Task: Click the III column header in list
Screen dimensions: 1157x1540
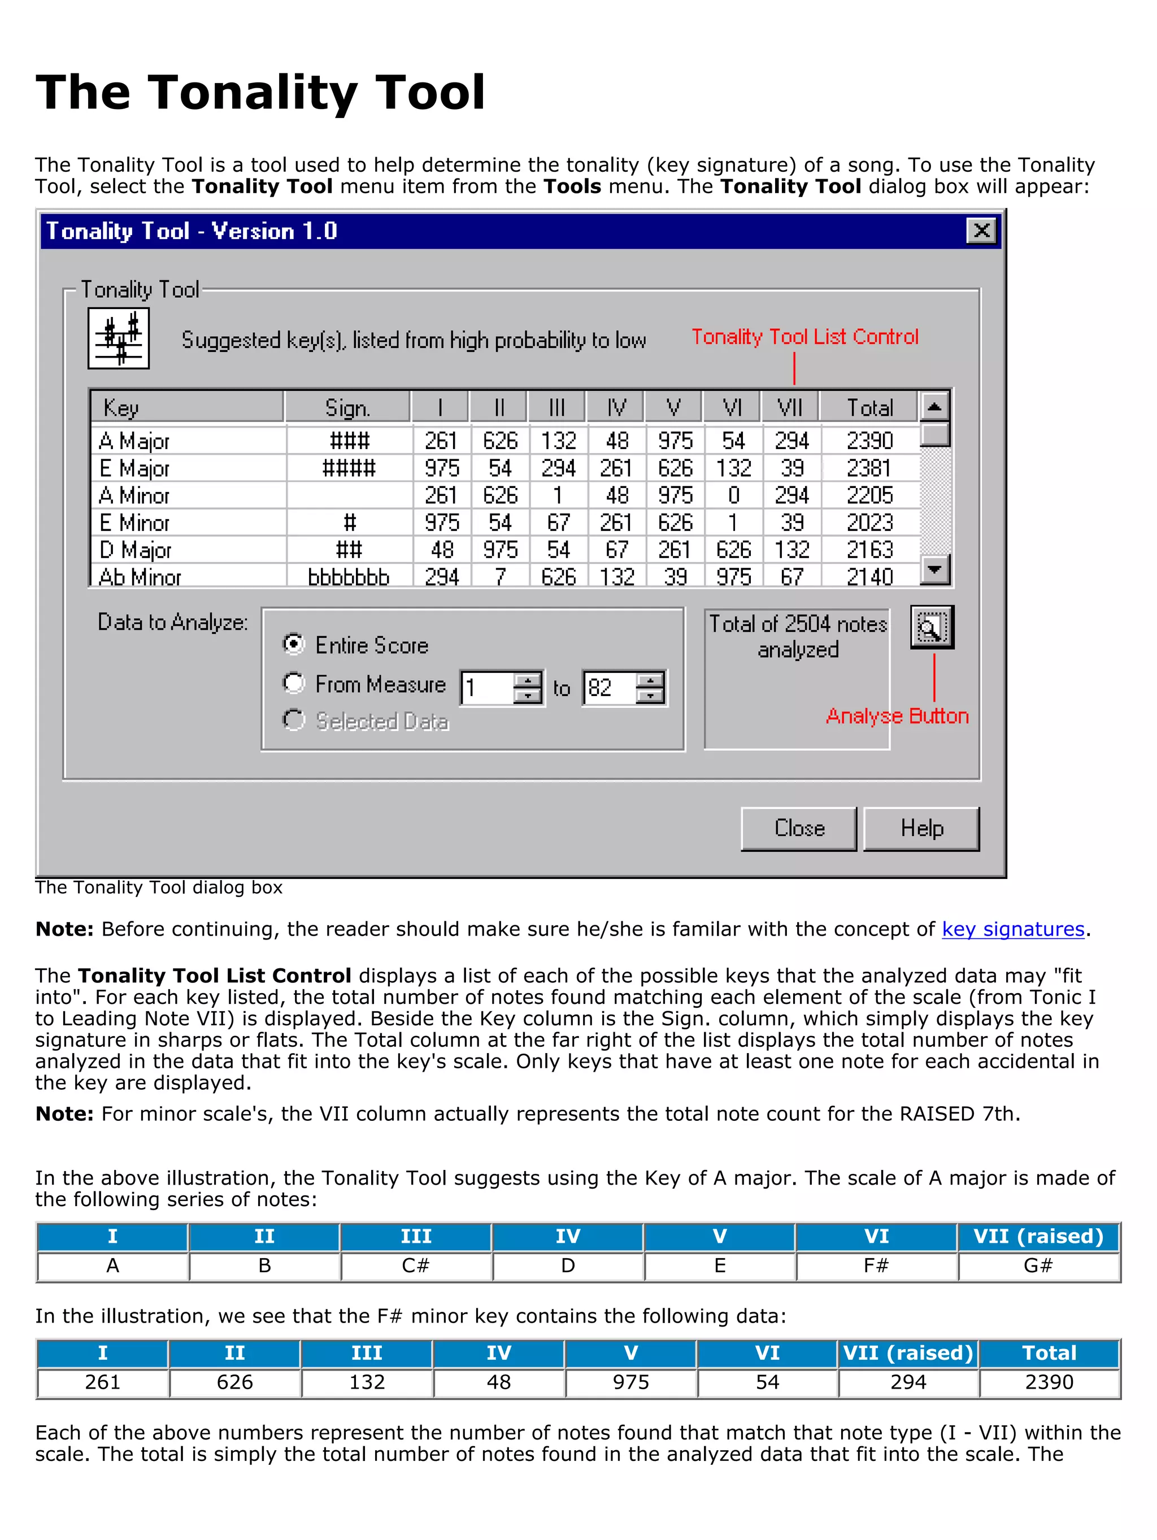Action: 557,407
